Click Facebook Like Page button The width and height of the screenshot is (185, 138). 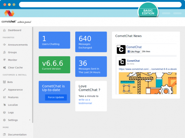tap(134, 51)
